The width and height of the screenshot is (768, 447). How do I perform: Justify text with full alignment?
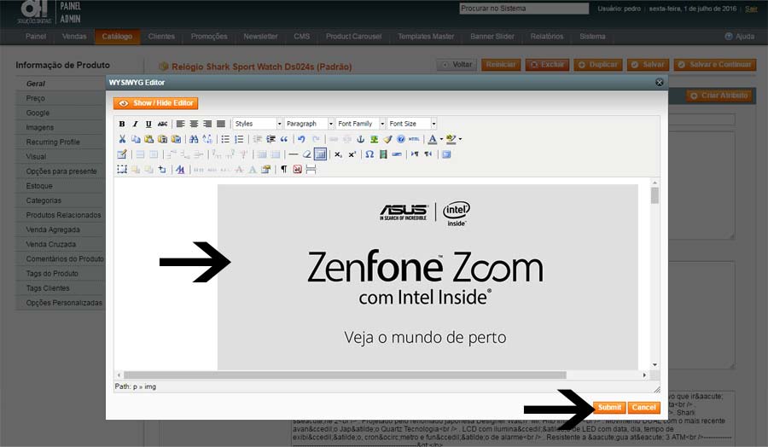(x=221, y=124)
